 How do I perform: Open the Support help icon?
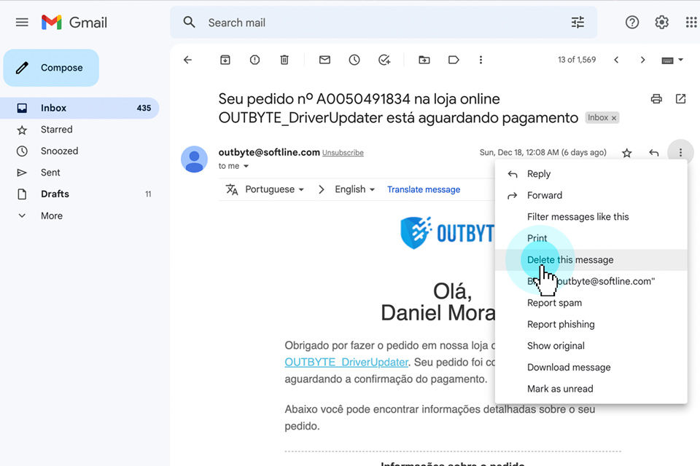click(x=632, y=23)
